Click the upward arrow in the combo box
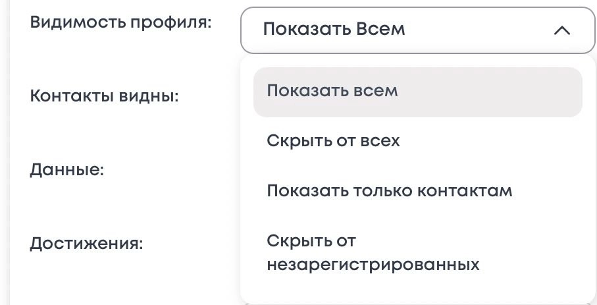Screen dimensions: 597x305 tap(561, 30)
